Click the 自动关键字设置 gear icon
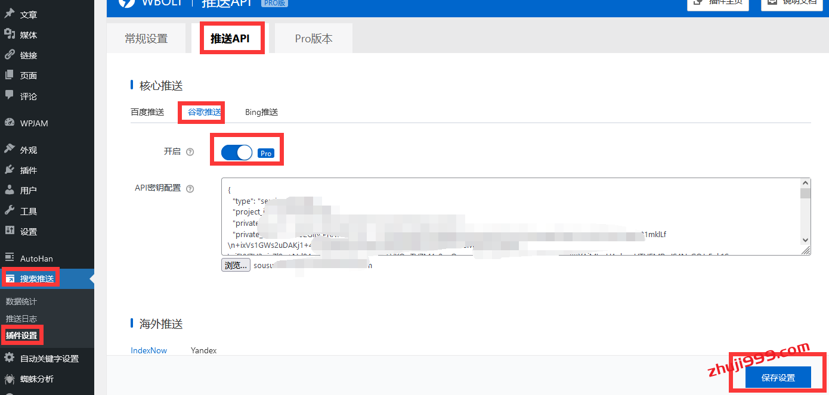This screenshot has height=395, width=829. click(x=10, y=358)
